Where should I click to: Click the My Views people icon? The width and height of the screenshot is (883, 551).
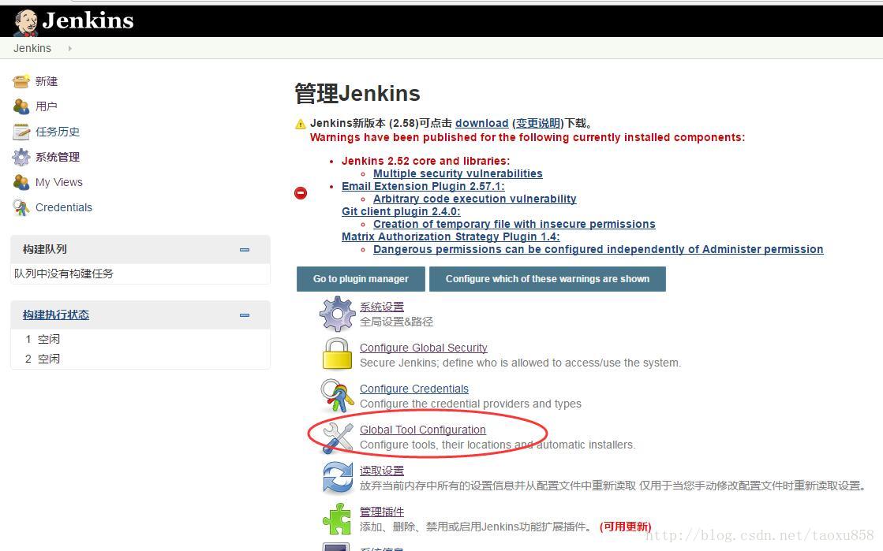click(x=21, y=182)
